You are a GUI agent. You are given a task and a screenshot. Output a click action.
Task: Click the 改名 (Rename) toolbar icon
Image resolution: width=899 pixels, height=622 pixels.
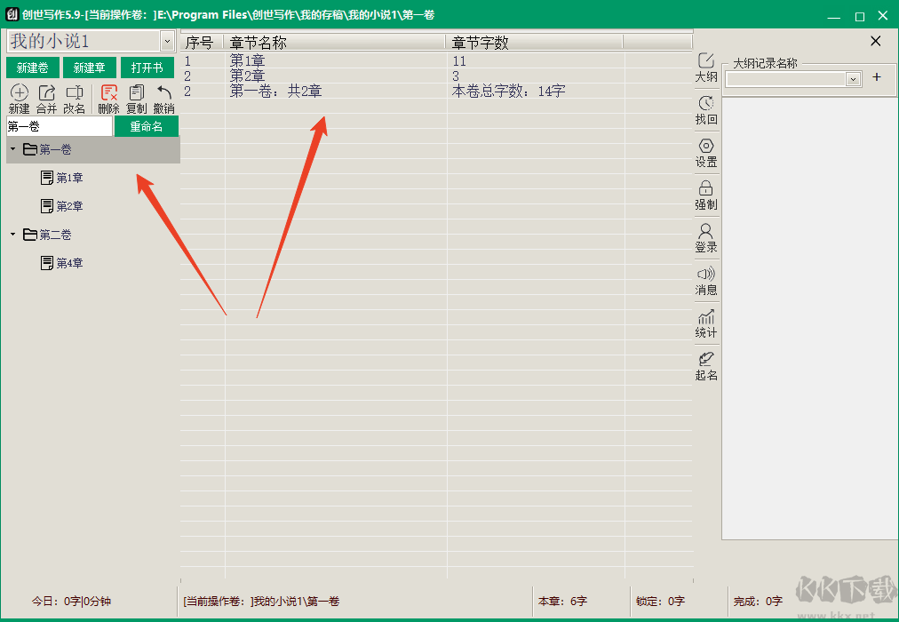pyautogui.click(x=75, y=93)
